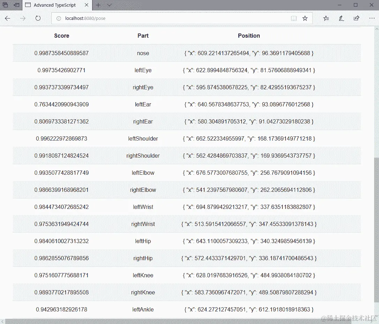The image size is (379, 324).
Task: Click the leftAnkle part cell
Action: coord(143,309)
